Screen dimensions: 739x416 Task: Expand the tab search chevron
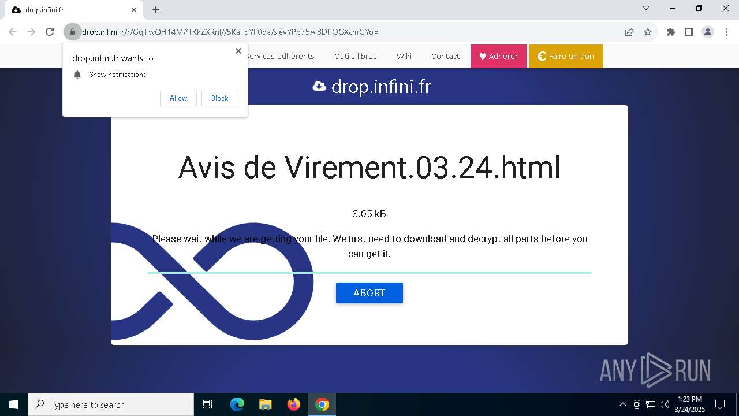[646, 9]
